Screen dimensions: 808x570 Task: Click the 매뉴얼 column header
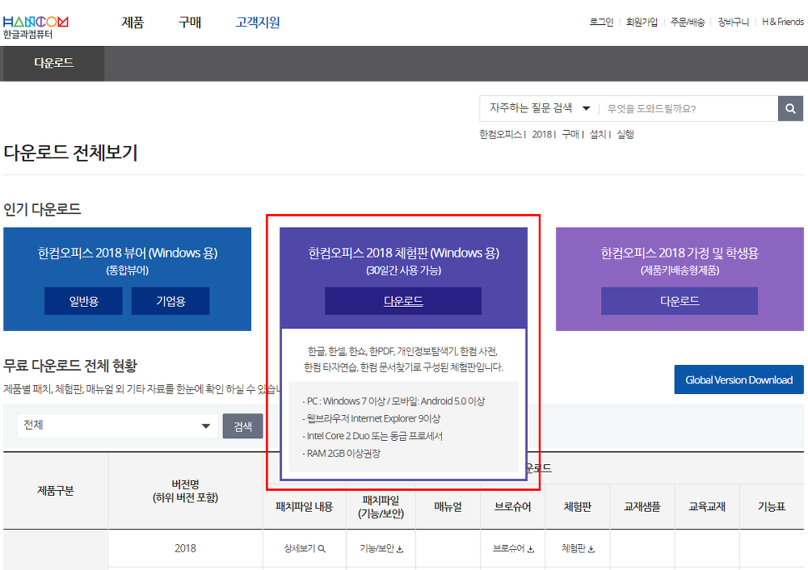click(448, 507)
